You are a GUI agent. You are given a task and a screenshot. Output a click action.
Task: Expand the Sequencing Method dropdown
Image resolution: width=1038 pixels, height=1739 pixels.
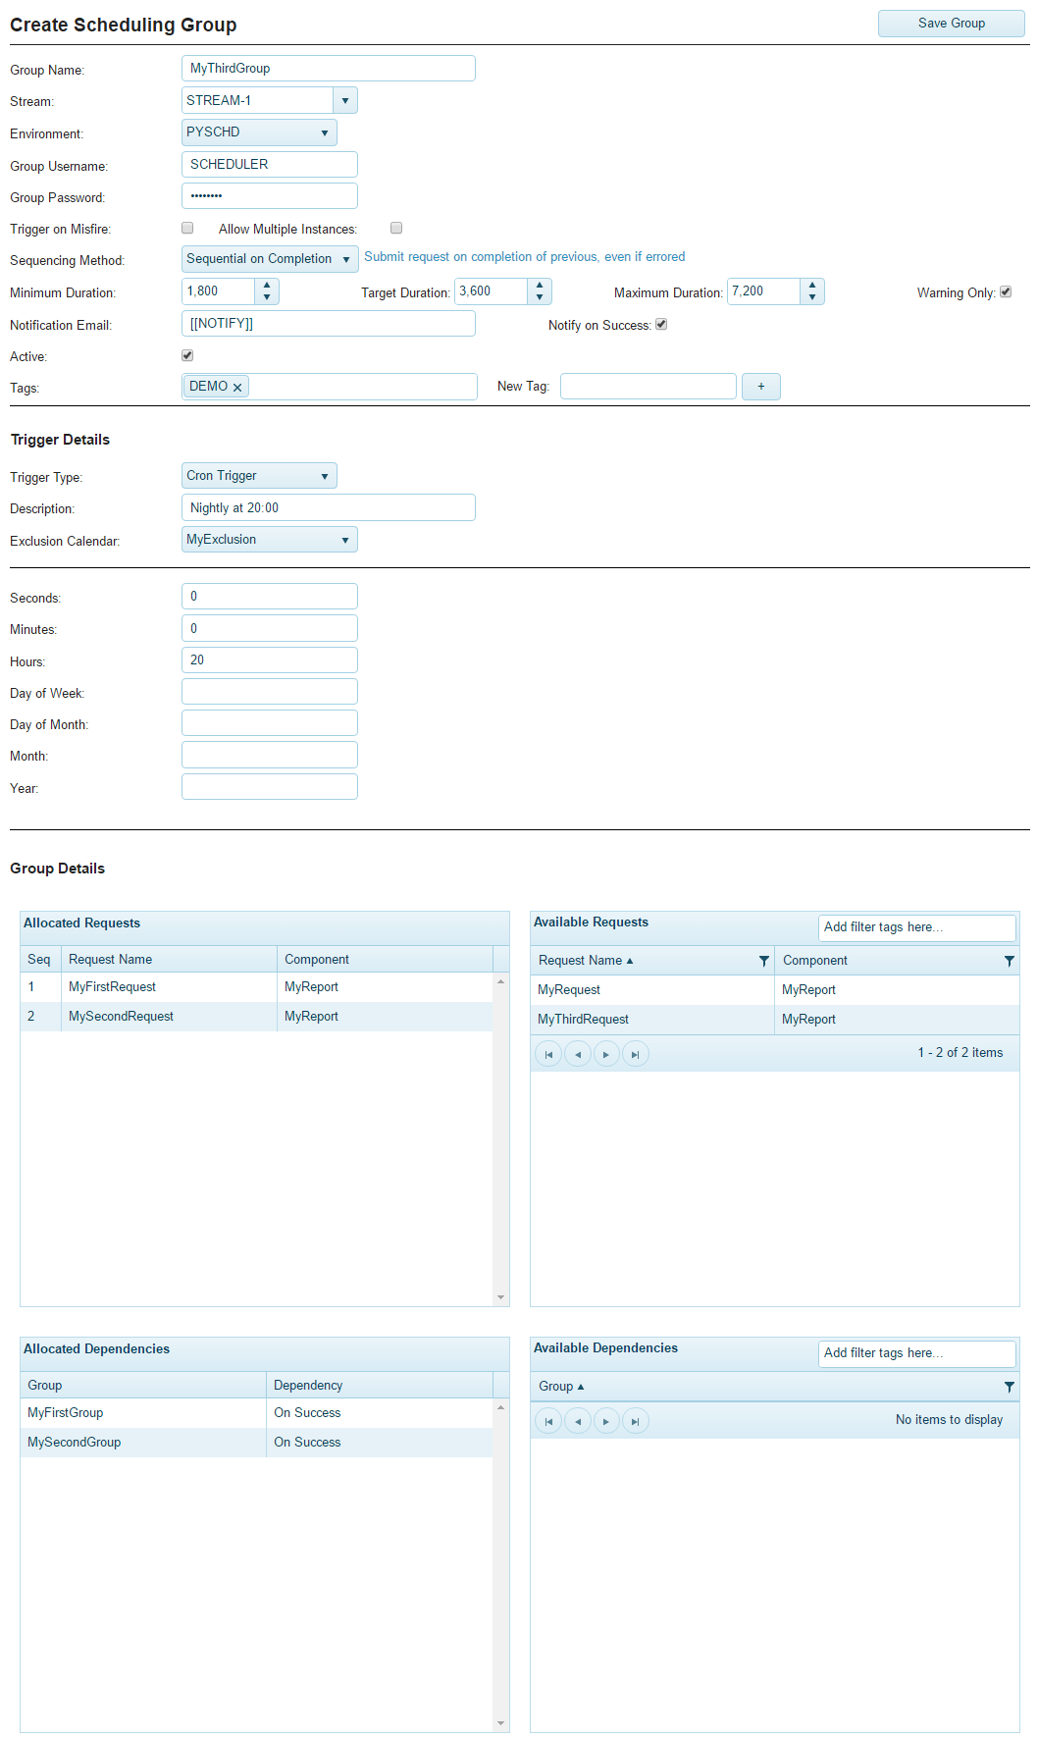(x=345, y=259)
